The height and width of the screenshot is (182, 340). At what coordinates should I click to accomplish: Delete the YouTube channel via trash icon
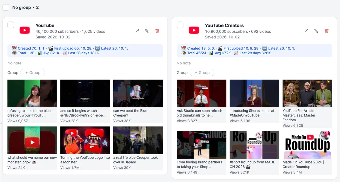(x=157, y=31)
